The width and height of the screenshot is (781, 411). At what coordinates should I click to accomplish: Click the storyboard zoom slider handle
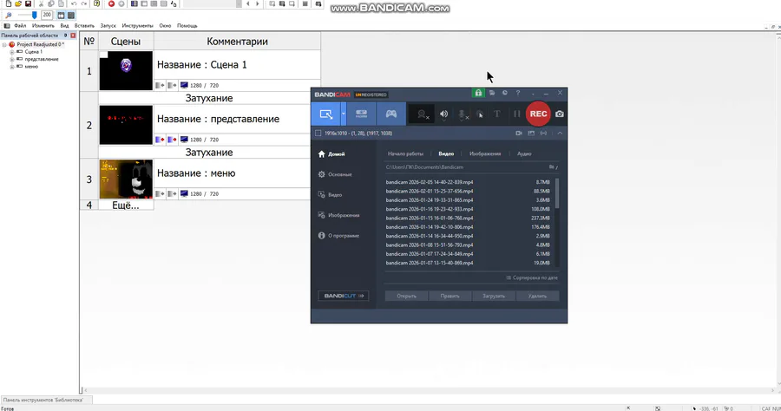click(34, 16)
